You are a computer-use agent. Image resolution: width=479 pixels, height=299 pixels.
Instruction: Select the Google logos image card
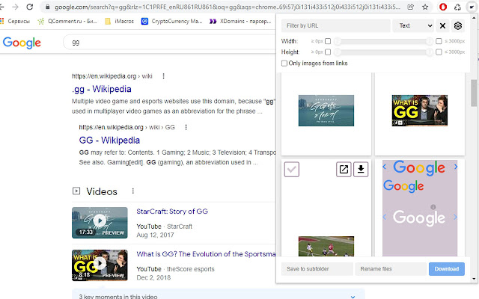[x=420, y=208]
